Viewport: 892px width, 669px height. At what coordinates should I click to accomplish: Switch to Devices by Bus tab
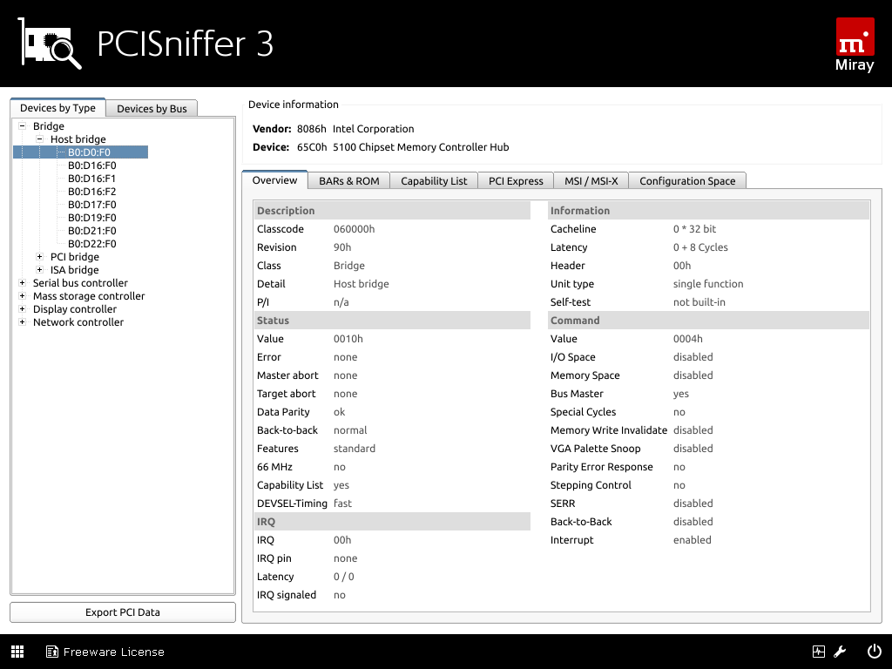(x=152, y=108)
